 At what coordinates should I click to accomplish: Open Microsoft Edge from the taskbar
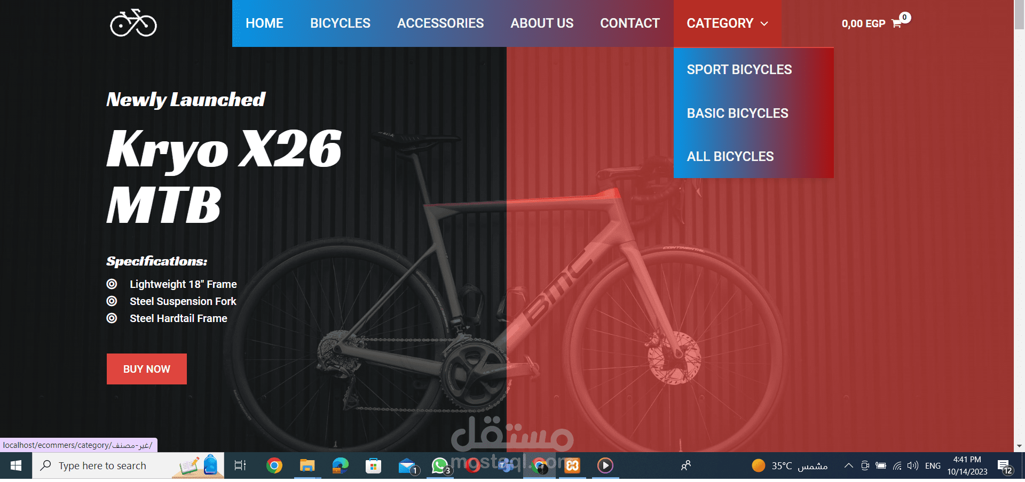[x=340, y=466]
